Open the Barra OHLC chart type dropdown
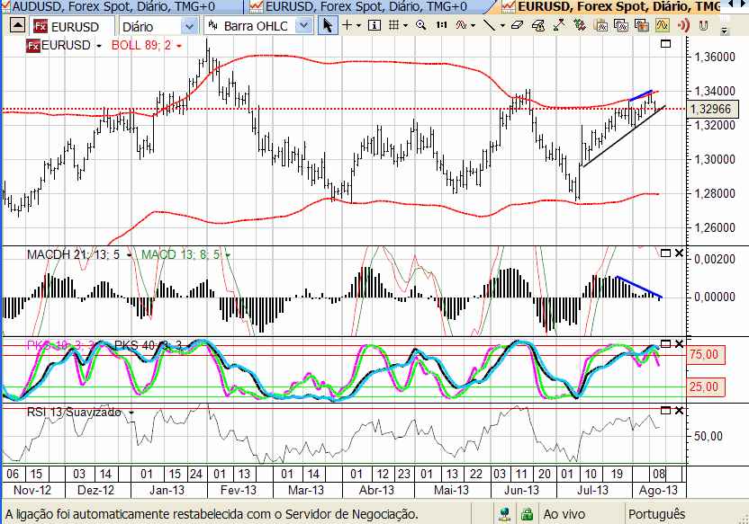This screenshot has width=749, height=524. coord(304,26)
